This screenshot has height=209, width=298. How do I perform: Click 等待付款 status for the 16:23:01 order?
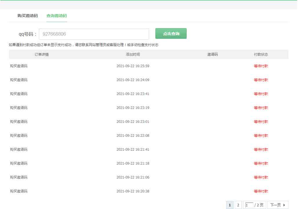pos(261,122)
